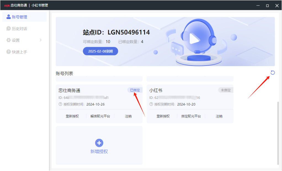
Task: Click 注销 on the 忠仕商务通 card
Action: point(128,116)
